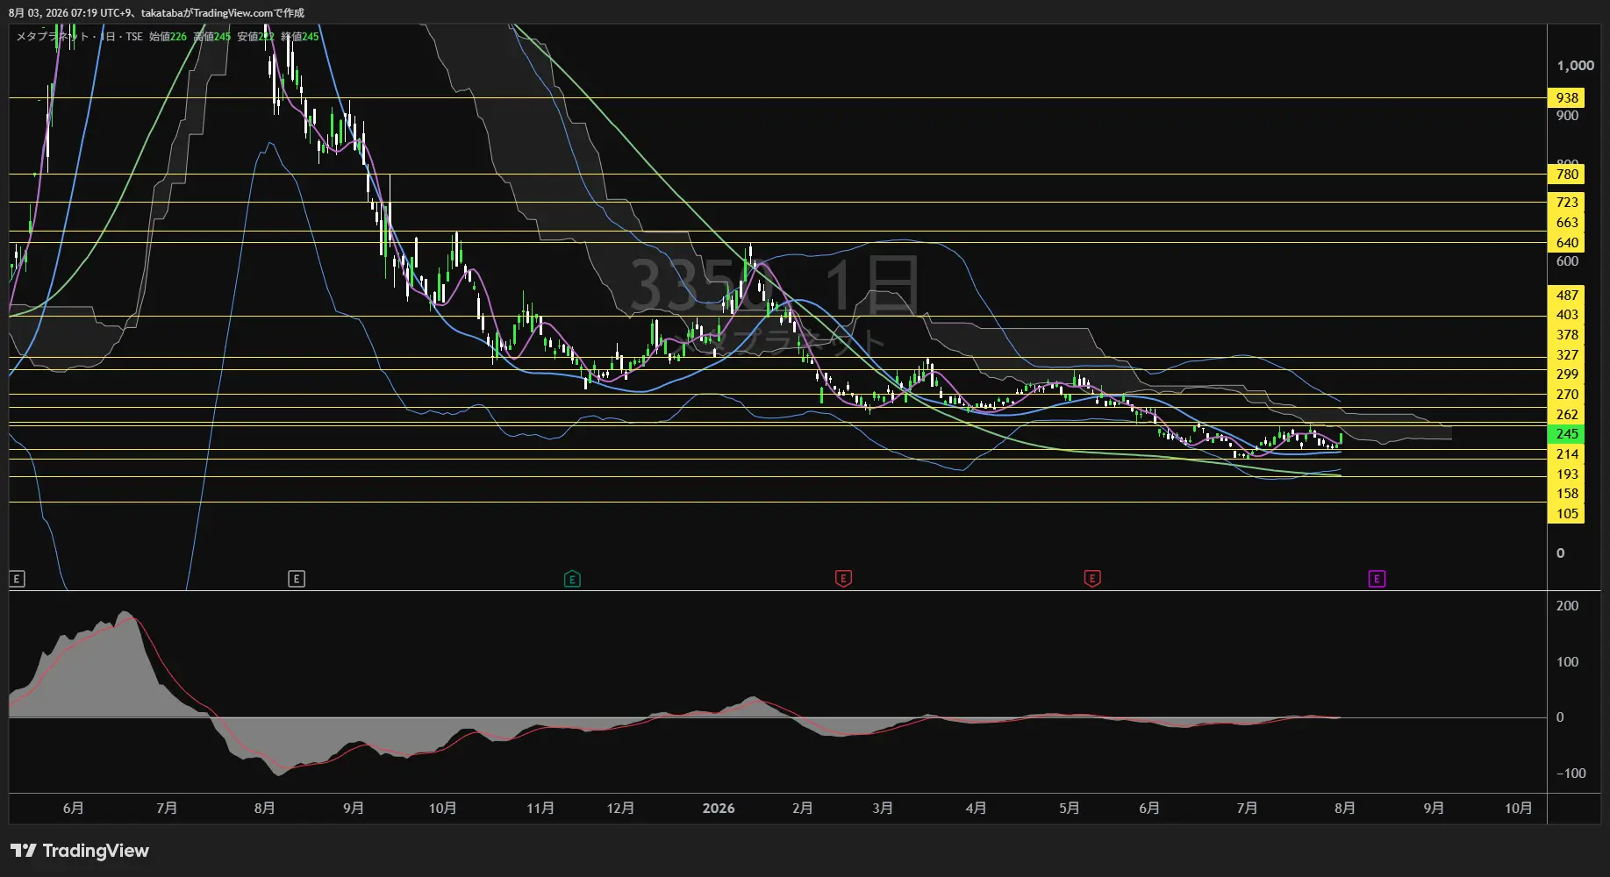Open the red E earnings marker near May

(1092, 579)
